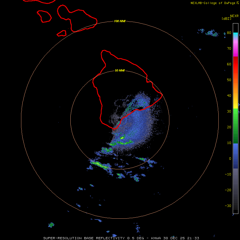
Task: Click the 100 NMI range ring label
Action: point(120,21)
